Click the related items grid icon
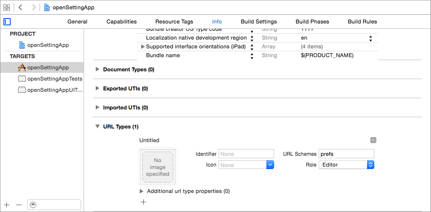Image resolution: width=431 pixels, height=212 pixels. point(7,7)
